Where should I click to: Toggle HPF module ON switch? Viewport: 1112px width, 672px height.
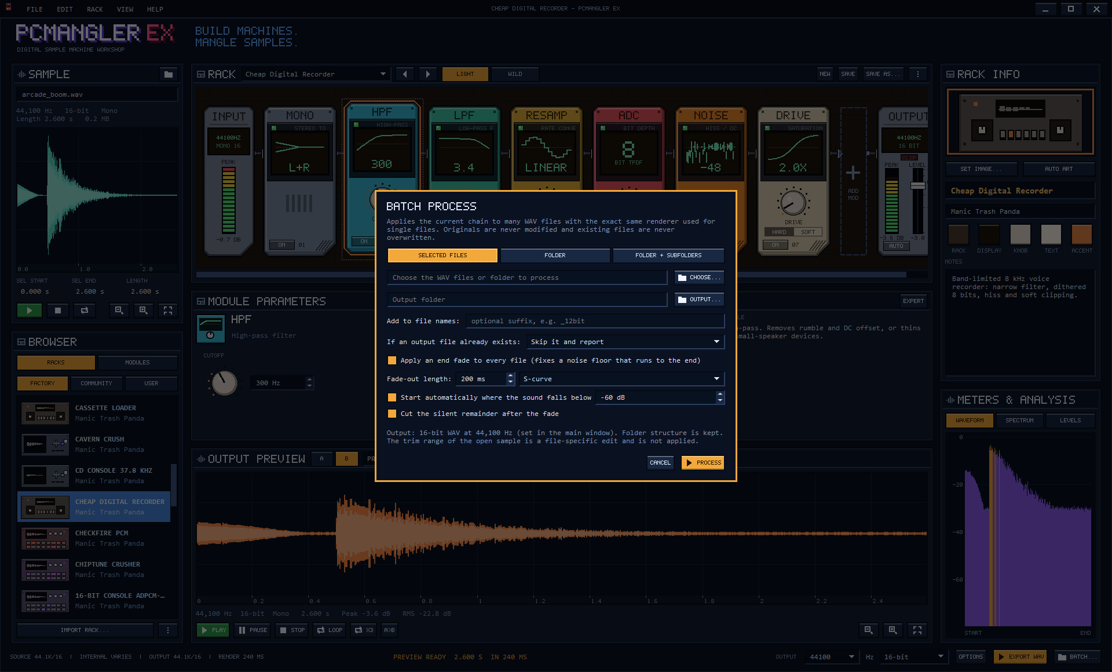364,242
